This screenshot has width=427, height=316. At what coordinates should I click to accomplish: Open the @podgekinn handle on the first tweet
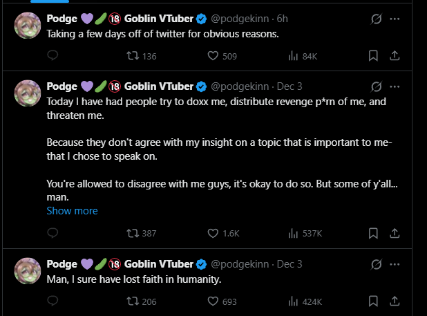pyautogui.click(x=239, y=17)
